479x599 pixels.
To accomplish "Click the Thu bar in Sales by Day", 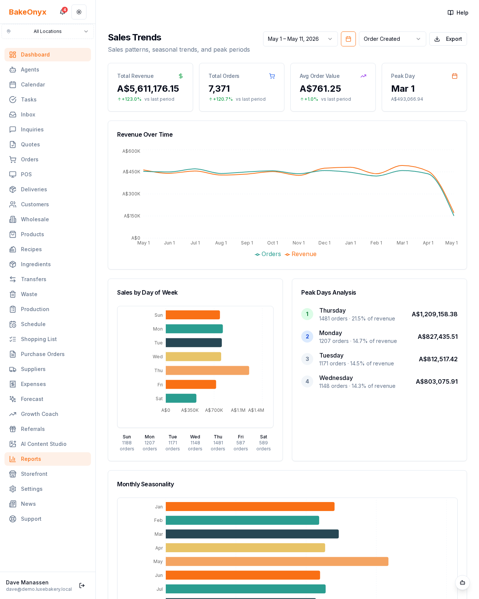I will (207, 371).
